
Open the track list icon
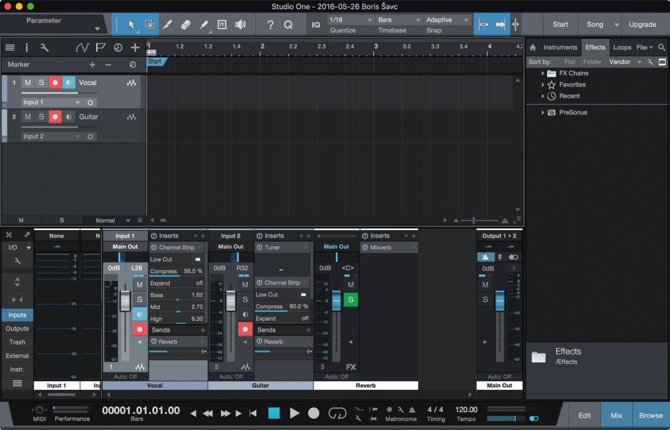(x=10, y=48)
